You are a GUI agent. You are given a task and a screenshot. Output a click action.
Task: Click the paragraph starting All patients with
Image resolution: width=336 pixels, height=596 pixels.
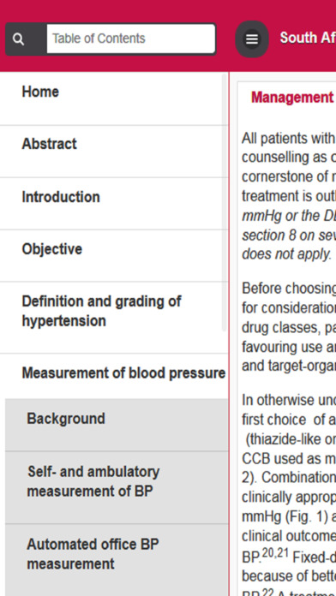click(x=289, y=196)
